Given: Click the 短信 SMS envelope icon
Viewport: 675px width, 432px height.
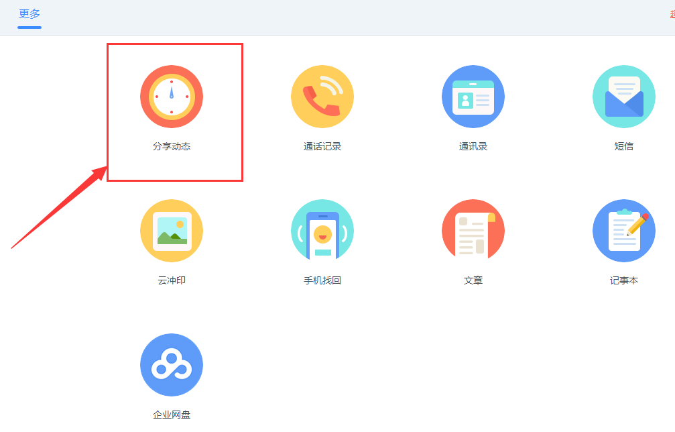Looking at the screenshot, I should (624, 96).
